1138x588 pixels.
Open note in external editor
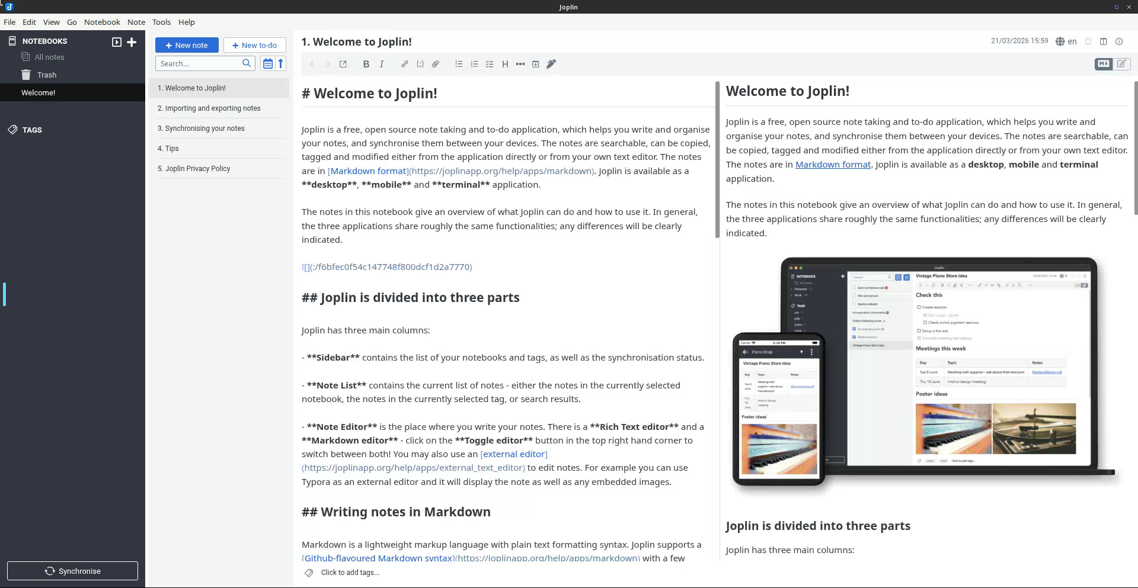coord(343,64)
